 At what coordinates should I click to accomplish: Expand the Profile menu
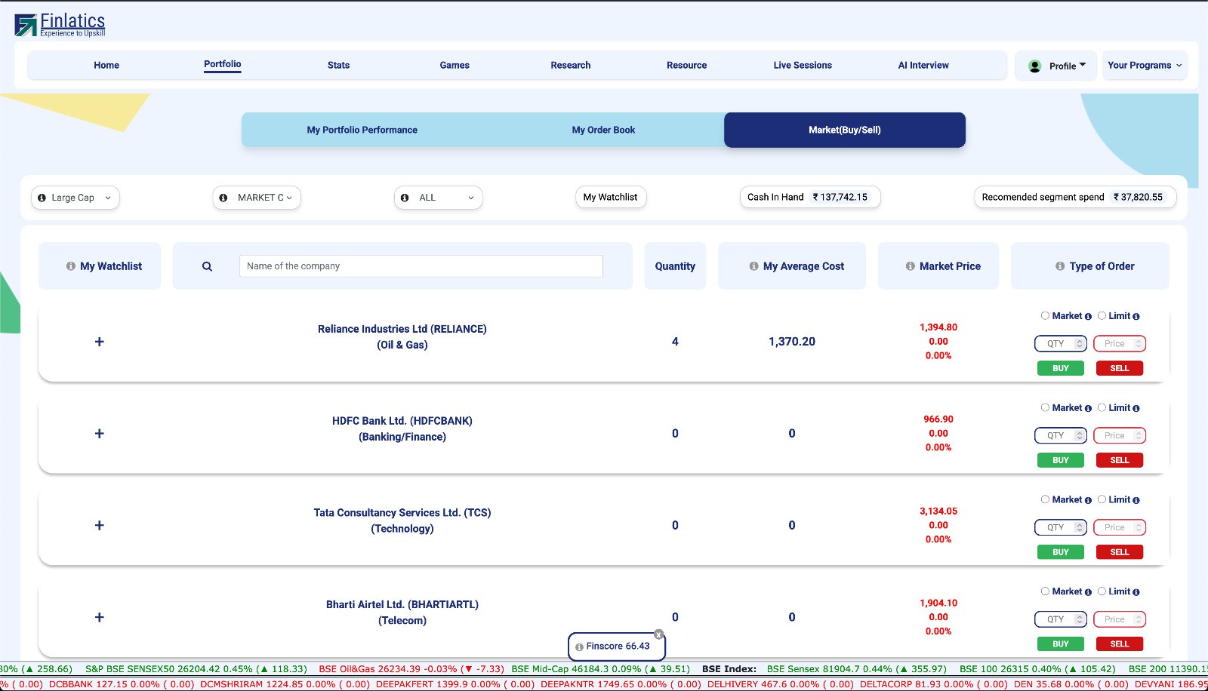click(x=1056, y=66)
